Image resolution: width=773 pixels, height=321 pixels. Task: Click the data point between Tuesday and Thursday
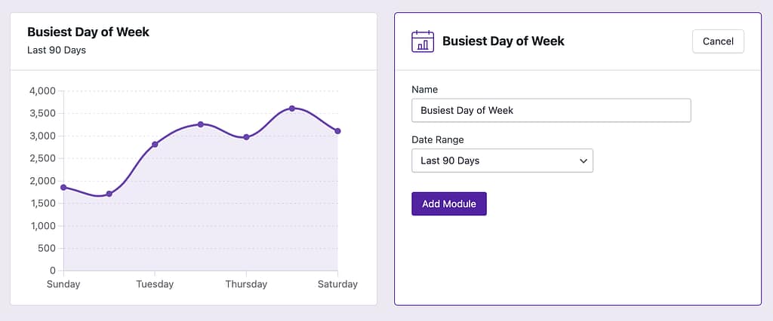pos(201,124)
